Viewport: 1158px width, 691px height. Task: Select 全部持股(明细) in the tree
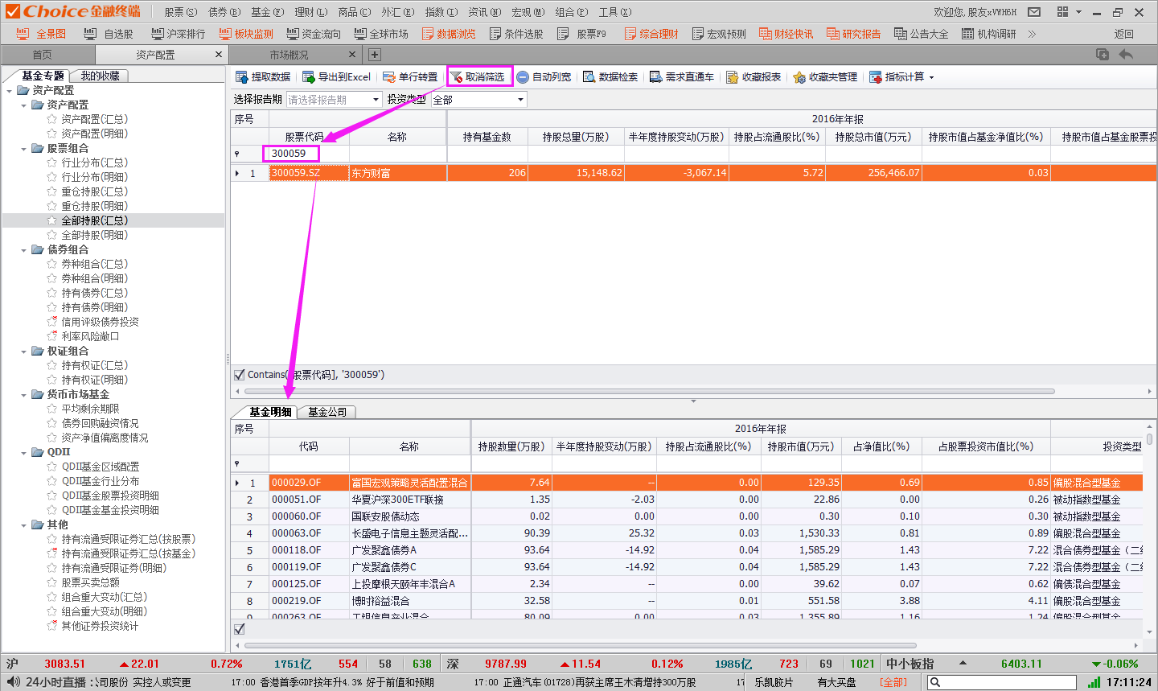point(94,235)
